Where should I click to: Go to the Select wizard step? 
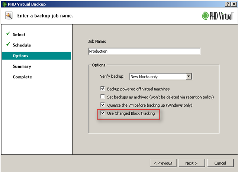(x=19, y=35)
